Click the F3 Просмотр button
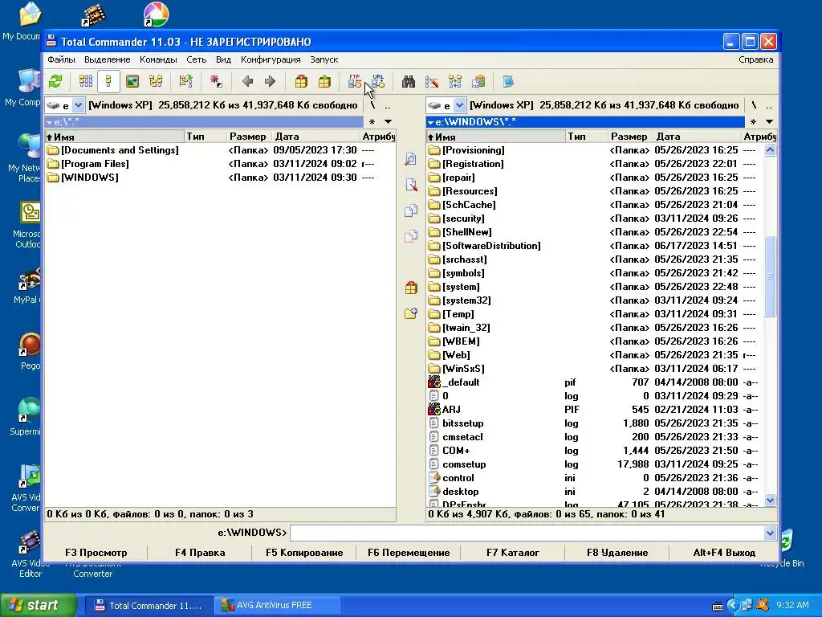The width and height of the screenshot is (822, 617). 96,553
